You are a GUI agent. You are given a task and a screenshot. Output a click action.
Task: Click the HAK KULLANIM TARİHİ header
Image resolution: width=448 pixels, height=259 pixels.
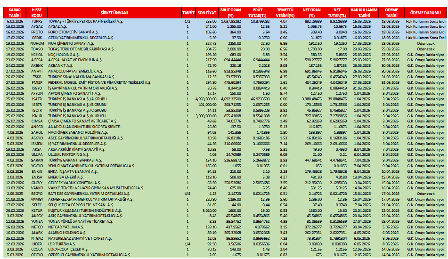pos(364,12)
